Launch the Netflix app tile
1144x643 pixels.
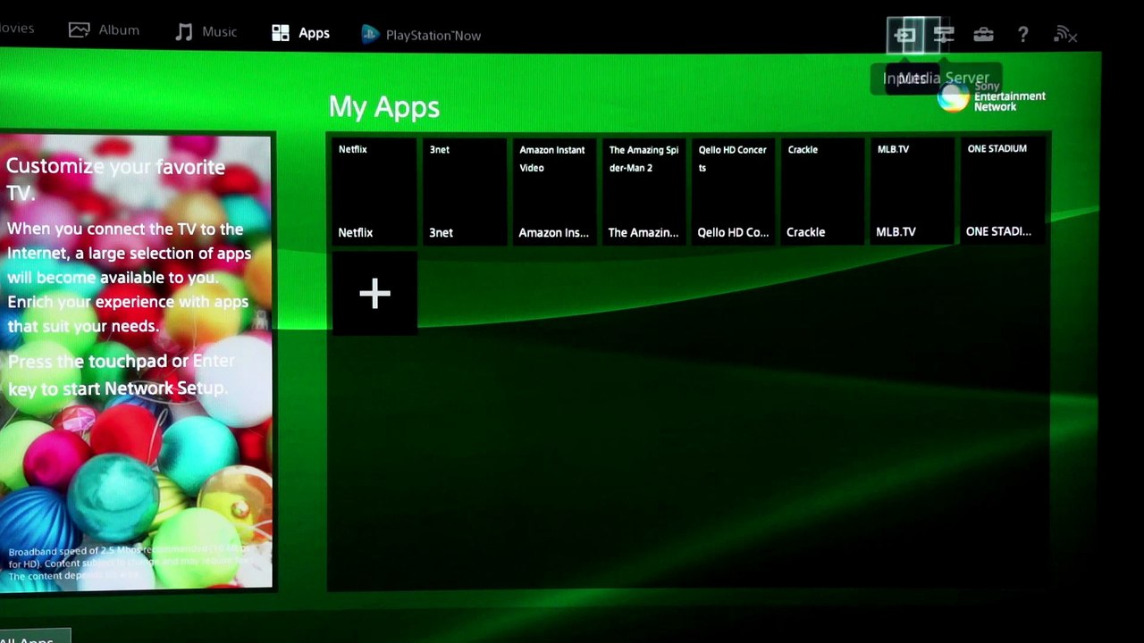[374, 191]
